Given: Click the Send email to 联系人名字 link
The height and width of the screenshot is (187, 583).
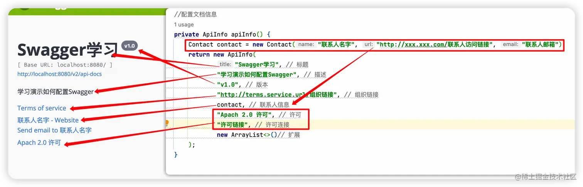Looking at the screenshot, I should point(54,130).
